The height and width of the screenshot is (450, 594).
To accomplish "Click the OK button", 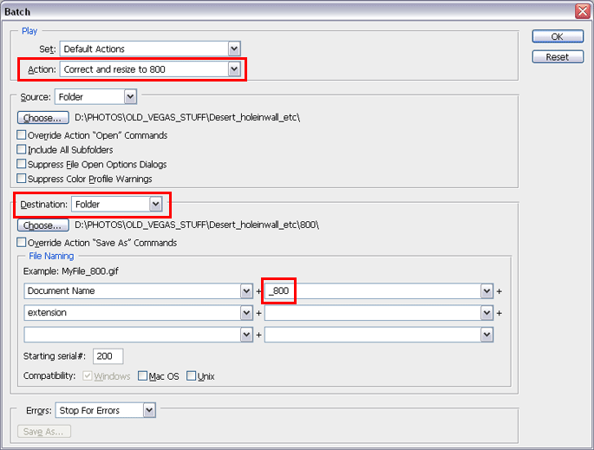I will click(558, 36).
